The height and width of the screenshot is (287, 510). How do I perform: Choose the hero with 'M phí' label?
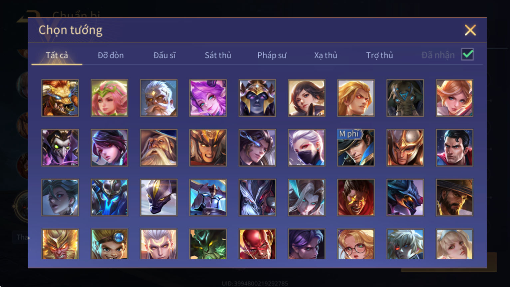(356, 148)
